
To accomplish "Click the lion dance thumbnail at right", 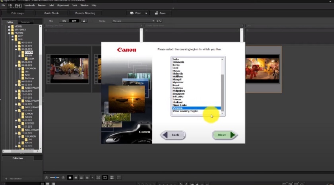I will coord(262,69).
